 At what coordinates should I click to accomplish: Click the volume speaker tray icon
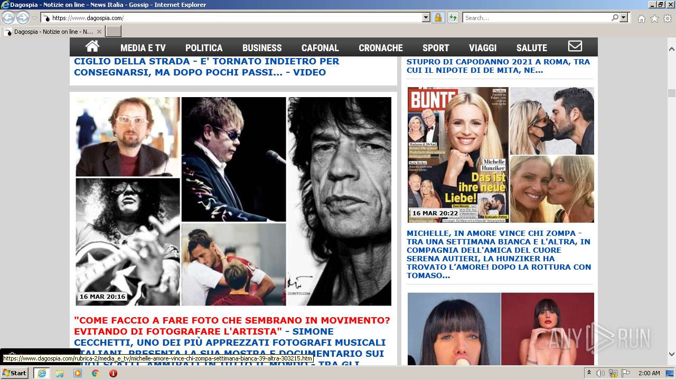point(600,373)
